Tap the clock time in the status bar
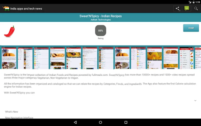 coord(198,2)
